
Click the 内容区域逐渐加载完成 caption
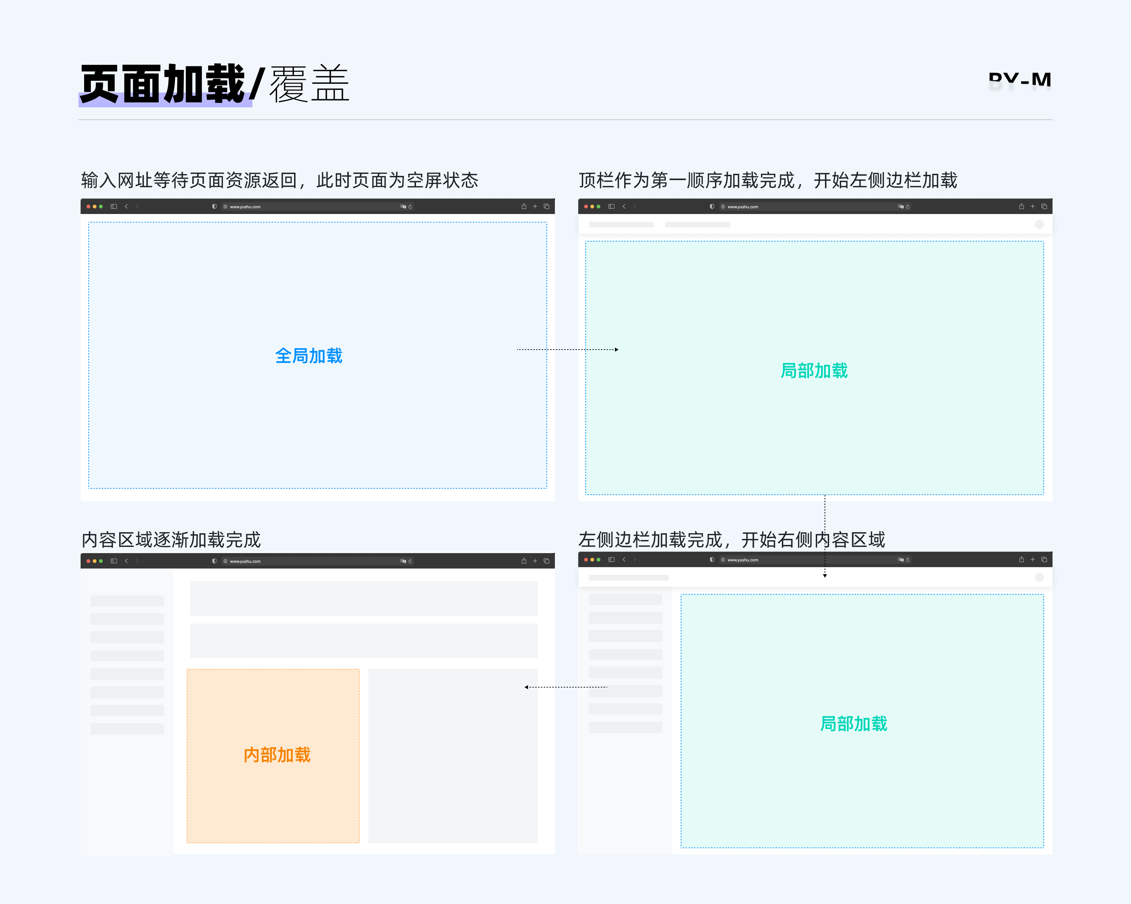pos(171,539)
